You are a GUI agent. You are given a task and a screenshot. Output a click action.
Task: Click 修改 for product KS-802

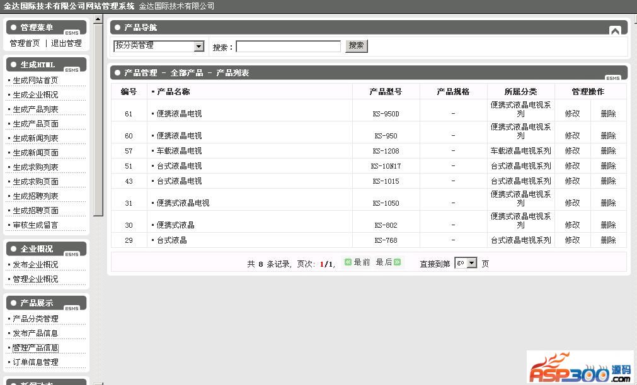coord(572,225)
